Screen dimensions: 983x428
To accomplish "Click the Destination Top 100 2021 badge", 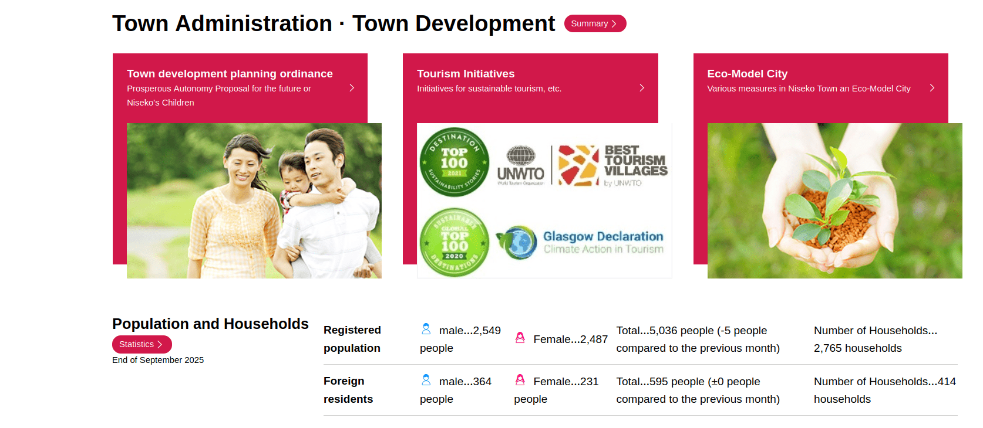I will [455, 162].
